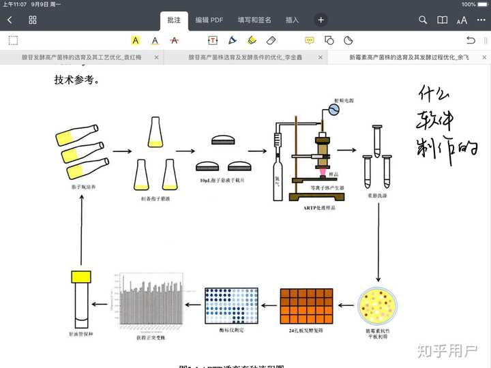491x368 pixels.
Task: Choose the dotted selection rectangle tool
Action: pyautogui.click(x=13, y=41)
